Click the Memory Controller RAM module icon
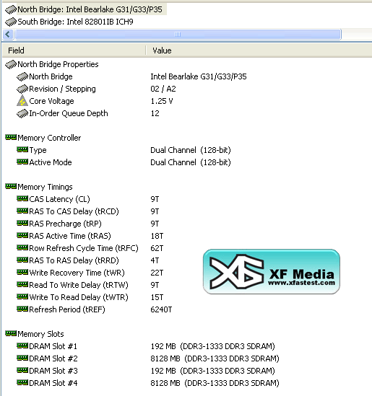This screenshot has width=372, height=396. pos(11,137)
